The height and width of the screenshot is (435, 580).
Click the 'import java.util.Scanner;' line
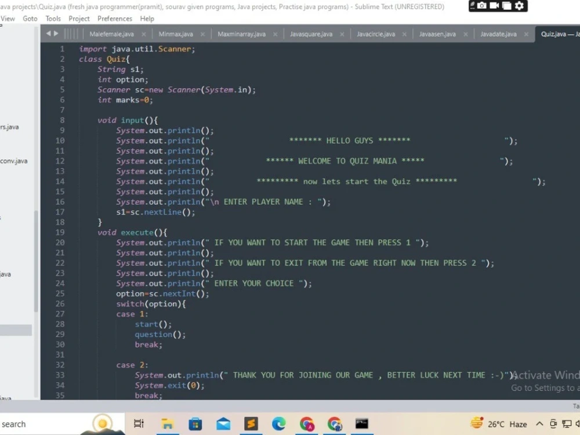click(x=137, y=49)
